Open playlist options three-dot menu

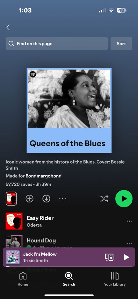pyautogui.click(x=63, y=199)
